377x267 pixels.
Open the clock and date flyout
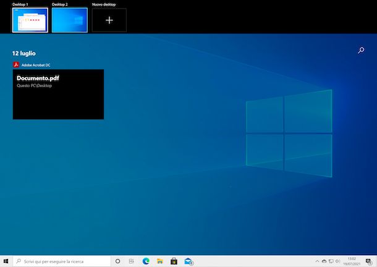pos(352,261)
